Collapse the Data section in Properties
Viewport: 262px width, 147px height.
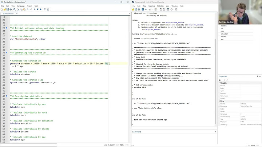click(219, 101)
